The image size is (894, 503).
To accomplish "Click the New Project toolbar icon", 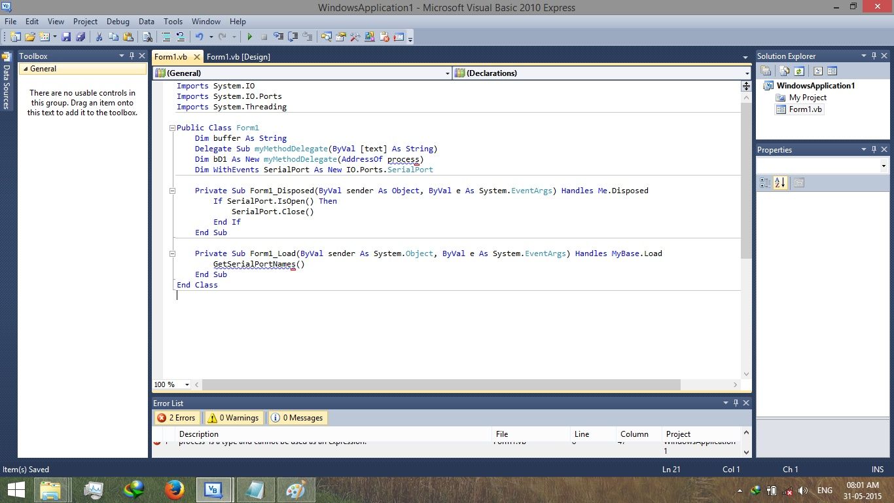I will (x=17, y=37).
